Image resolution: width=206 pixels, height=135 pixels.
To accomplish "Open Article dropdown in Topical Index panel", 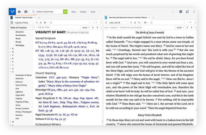I will 86,27.
